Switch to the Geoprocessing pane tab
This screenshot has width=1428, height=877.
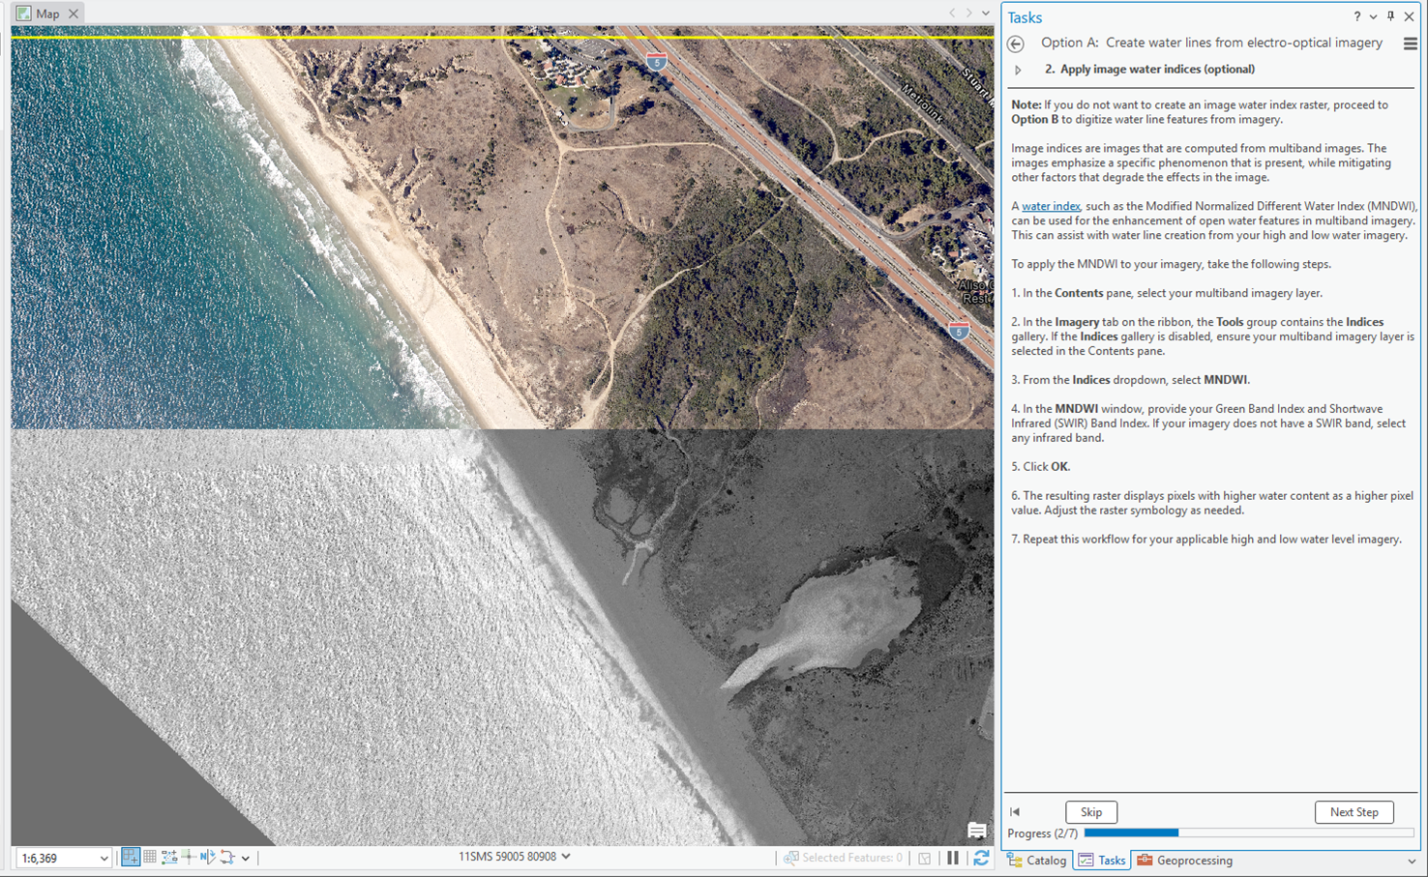(1185, 861)
